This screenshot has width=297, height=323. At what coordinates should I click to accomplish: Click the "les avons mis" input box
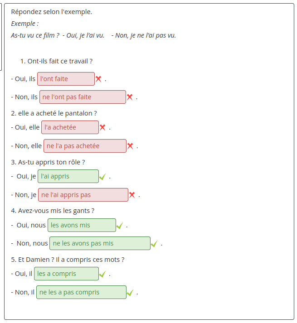tap(82, 225)
